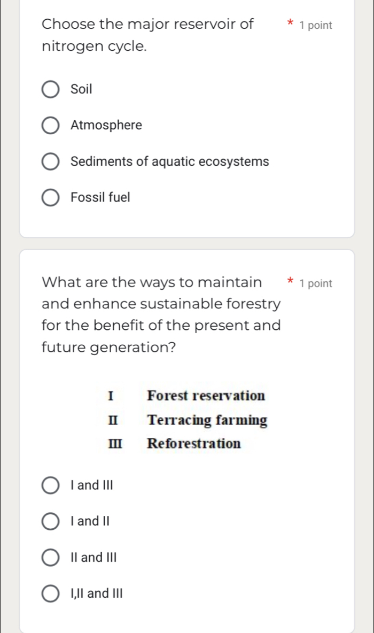Select the Fossil fuel radio button

[x=50, y=197]
